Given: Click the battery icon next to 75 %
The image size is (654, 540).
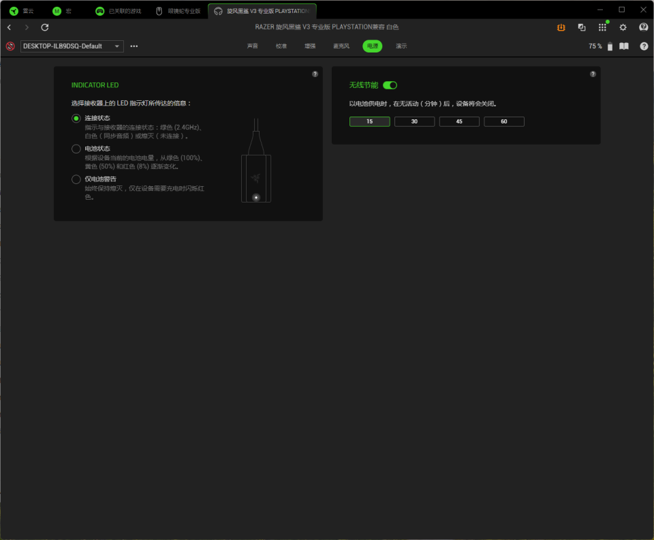Looking at the screenshot, I should pyautogui.click(x=610, y=46).
